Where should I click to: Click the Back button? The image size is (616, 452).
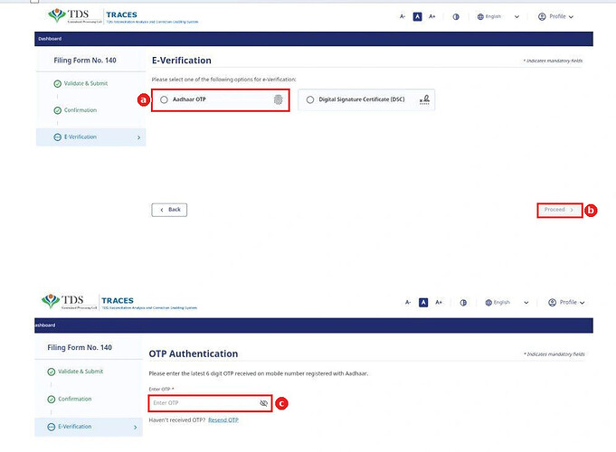(169, 210)
